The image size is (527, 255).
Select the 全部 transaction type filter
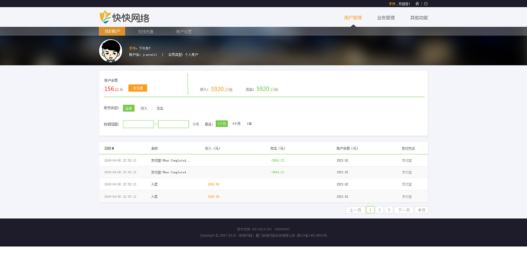129,108
